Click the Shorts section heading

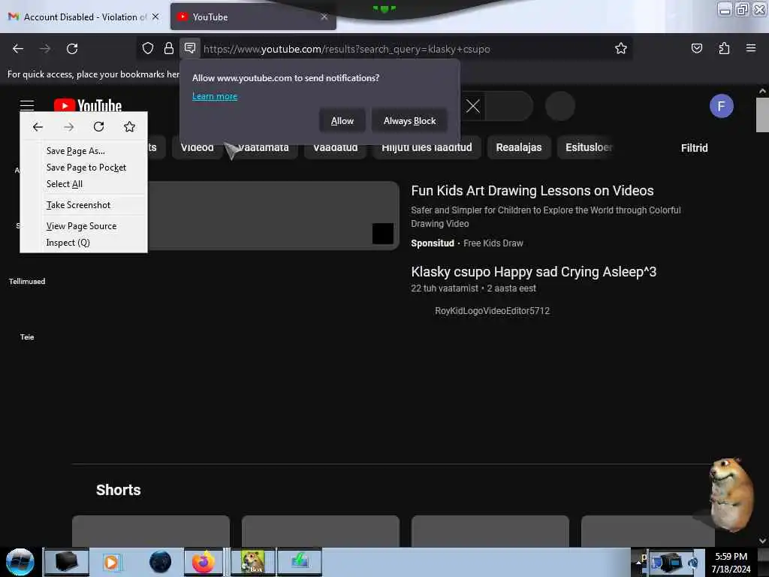(x=118, y=490)
